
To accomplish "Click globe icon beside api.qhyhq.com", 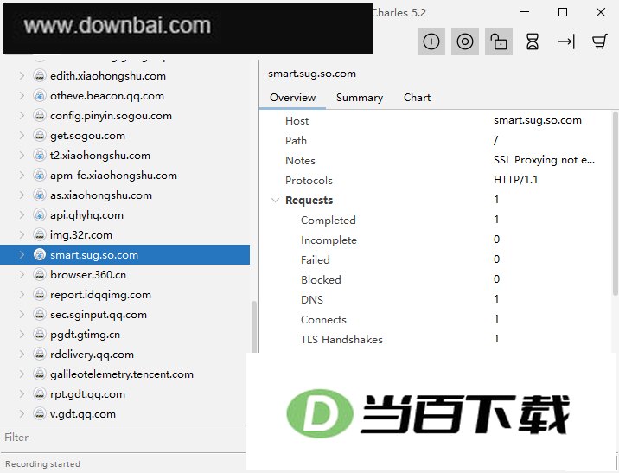I will point(40,215).
